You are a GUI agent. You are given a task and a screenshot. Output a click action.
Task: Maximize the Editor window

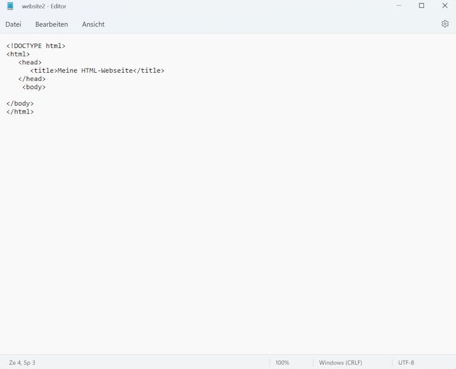click(x=421, y=6)
